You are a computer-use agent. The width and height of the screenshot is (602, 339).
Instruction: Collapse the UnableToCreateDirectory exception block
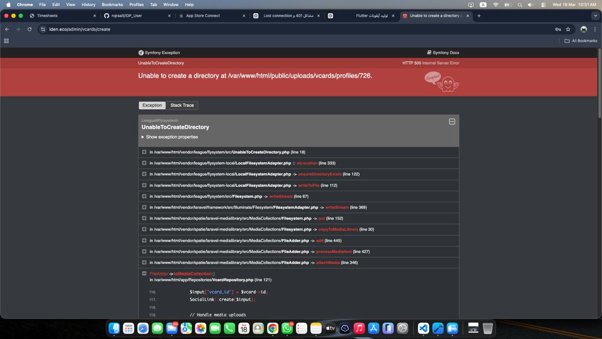point(452,121)
